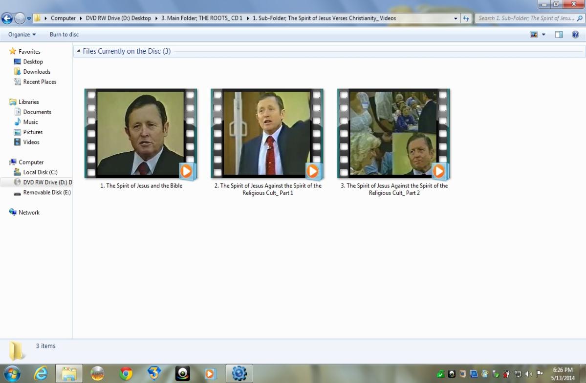
Task: Click the refresh button beside address bar
Action: (x=466, y=19)
